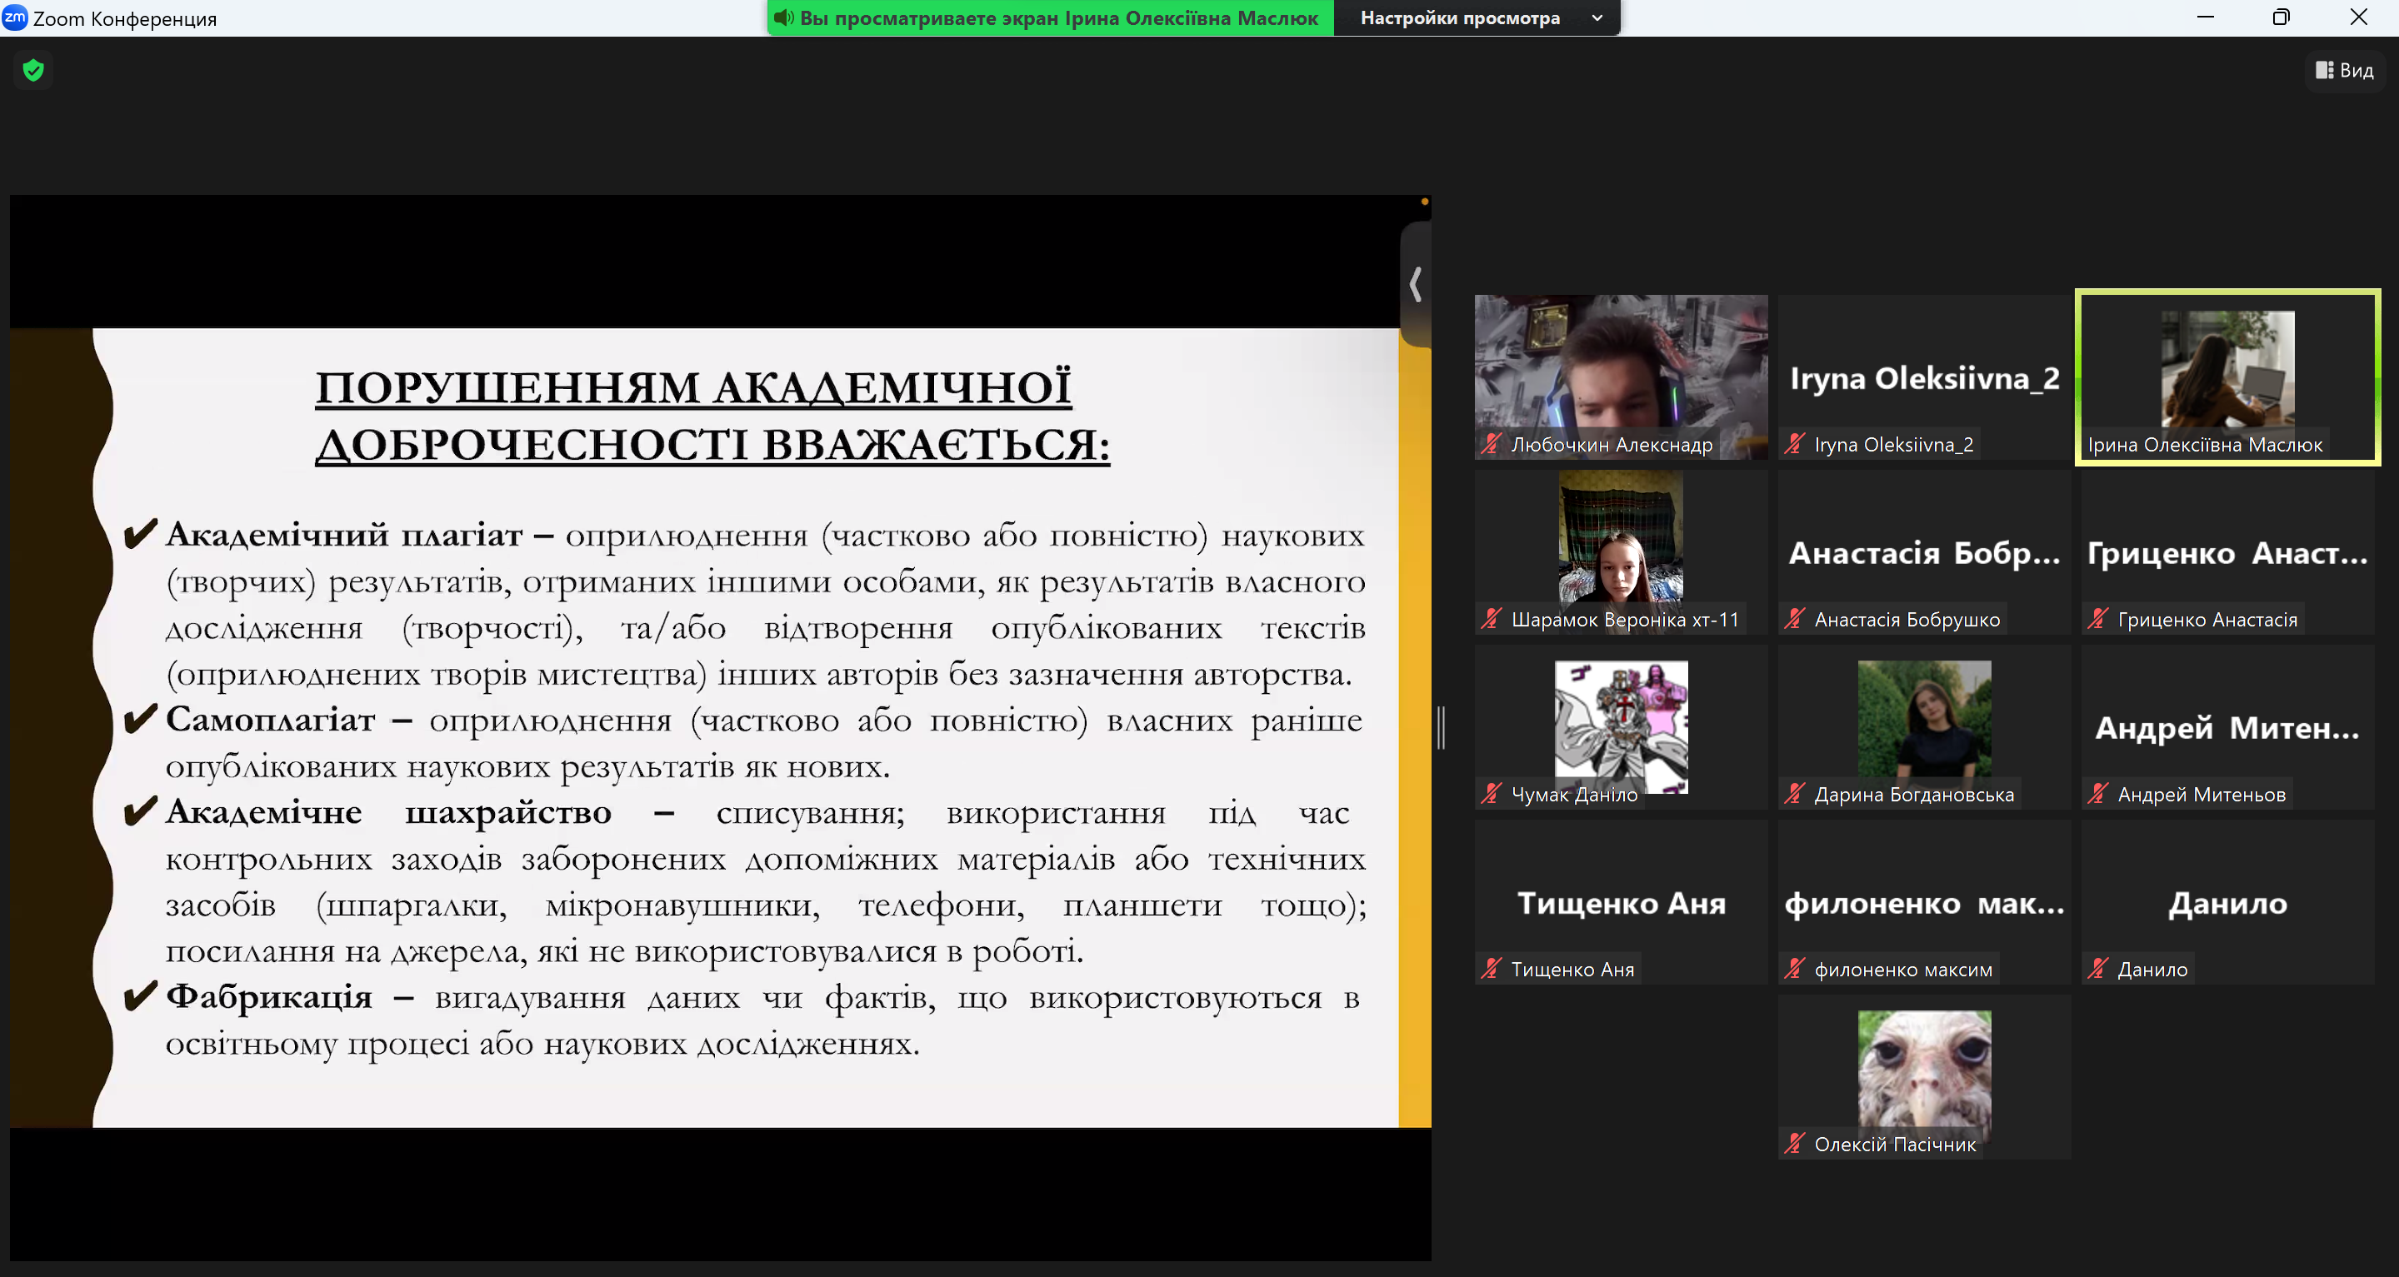The height and width of the screenshot is (1277, 2399).
Task: Click the bold term Фабрикація on slide
Action: pos(268,996)
